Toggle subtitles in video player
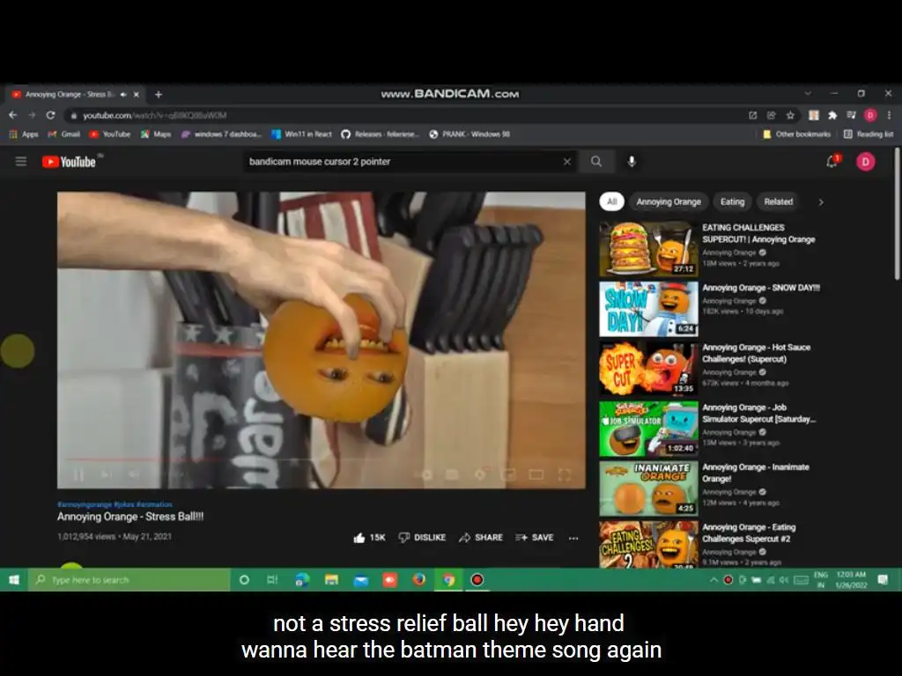Screen dimensions: 902x676 [x=453, y=474]
